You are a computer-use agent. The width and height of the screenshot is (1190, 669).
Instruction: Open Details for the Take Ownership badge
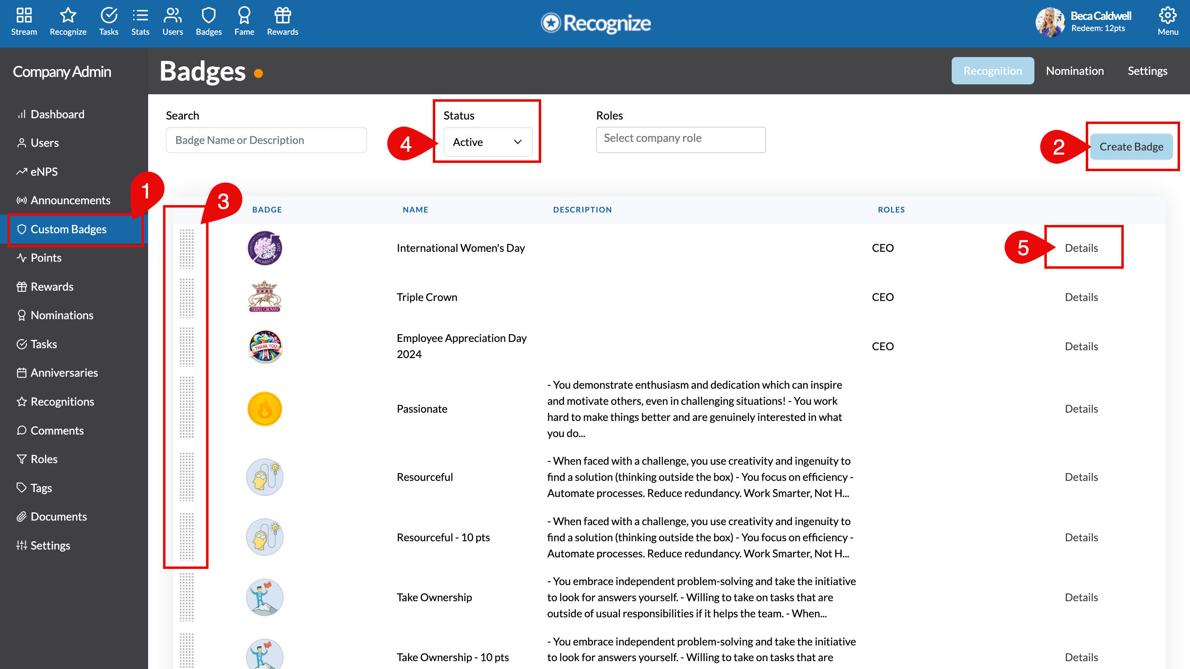(1081, 597)
